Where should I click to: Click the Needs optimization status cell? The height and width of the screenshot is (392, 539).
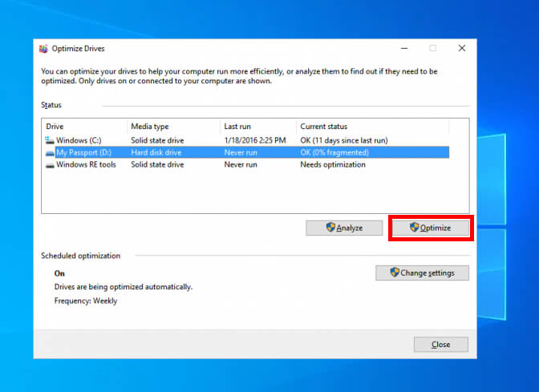[x=333, y=164]
